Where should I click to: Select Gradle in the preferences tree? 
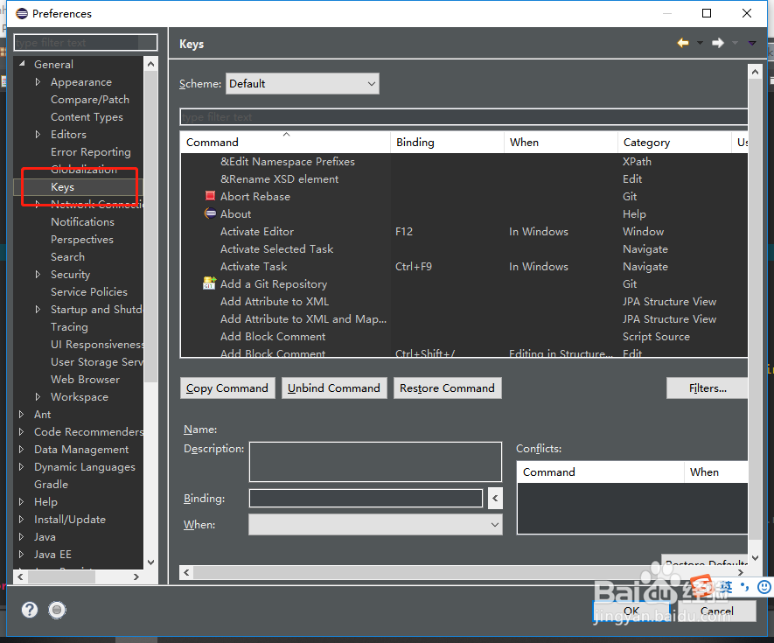click(51, 484)
